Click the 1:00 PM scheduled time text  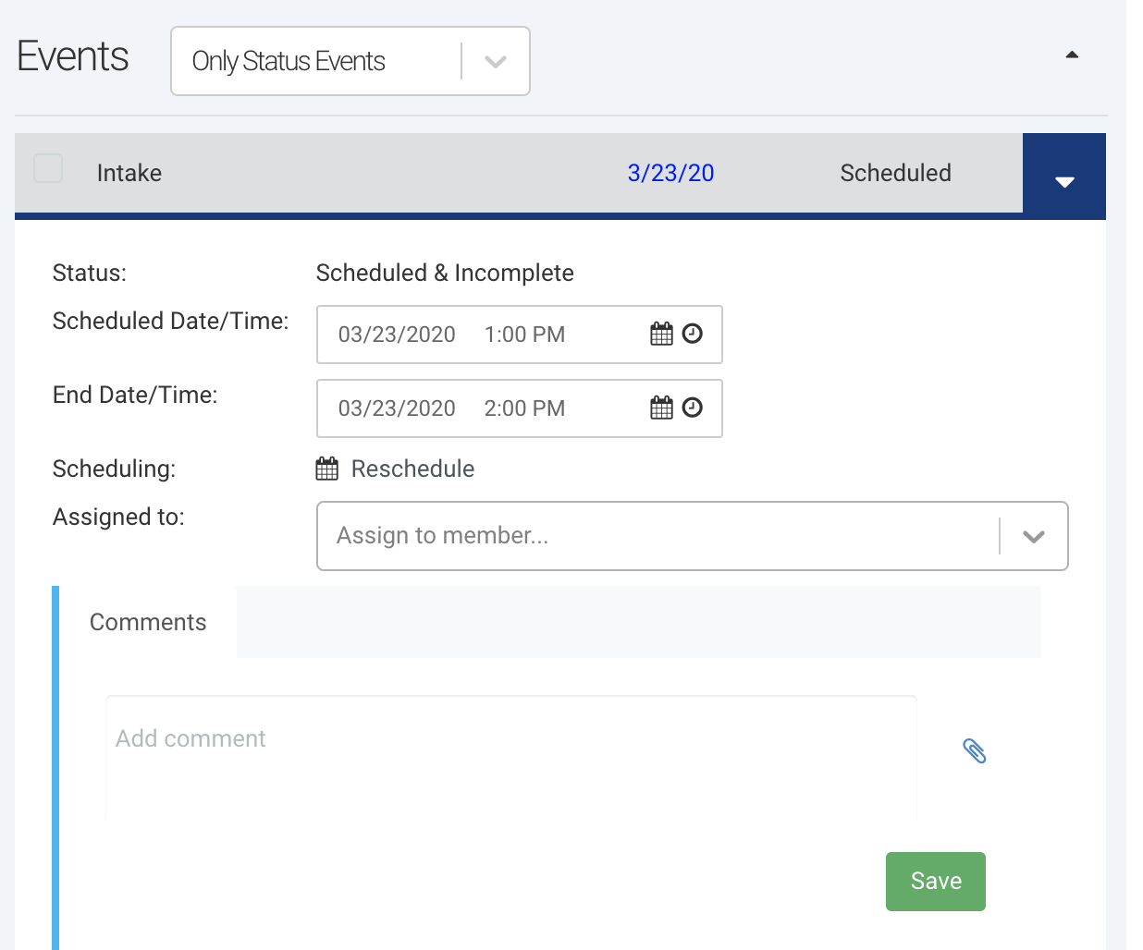pos(524,335)
